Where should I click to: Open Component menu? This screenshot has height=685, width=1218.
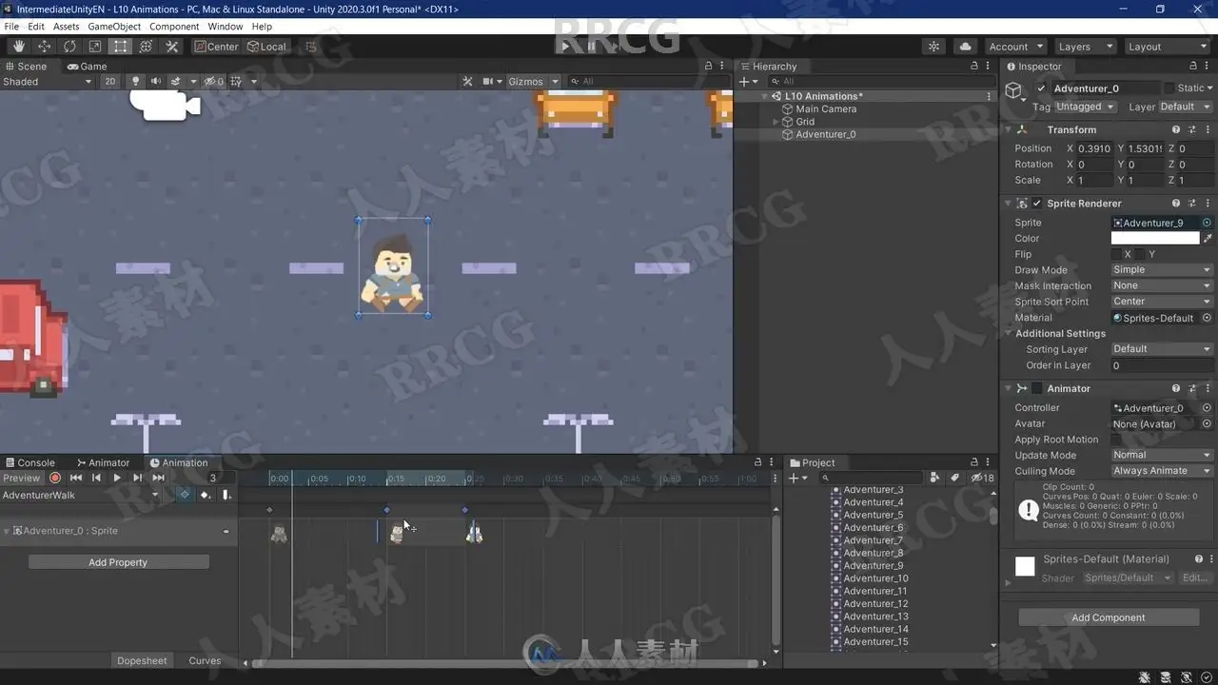point(174,27)
